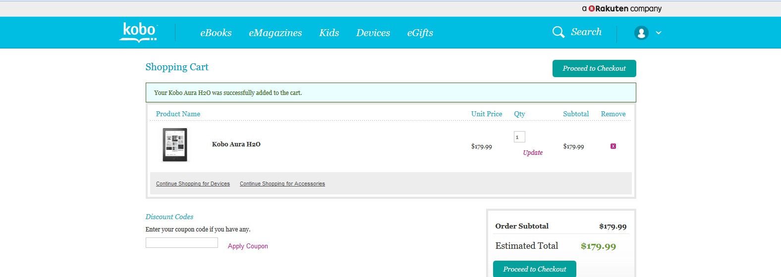Open the Kobo logo home link

[x=139, y=32]
